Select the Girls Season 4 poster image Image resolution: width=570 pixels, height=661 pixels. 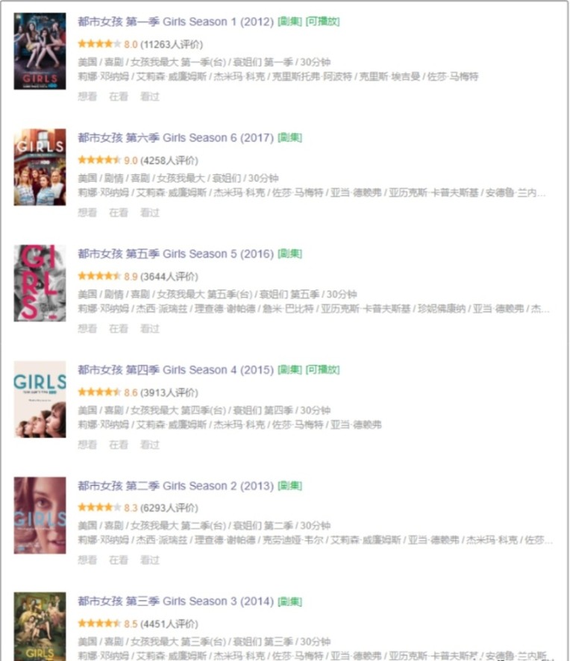tap(40, 399)
